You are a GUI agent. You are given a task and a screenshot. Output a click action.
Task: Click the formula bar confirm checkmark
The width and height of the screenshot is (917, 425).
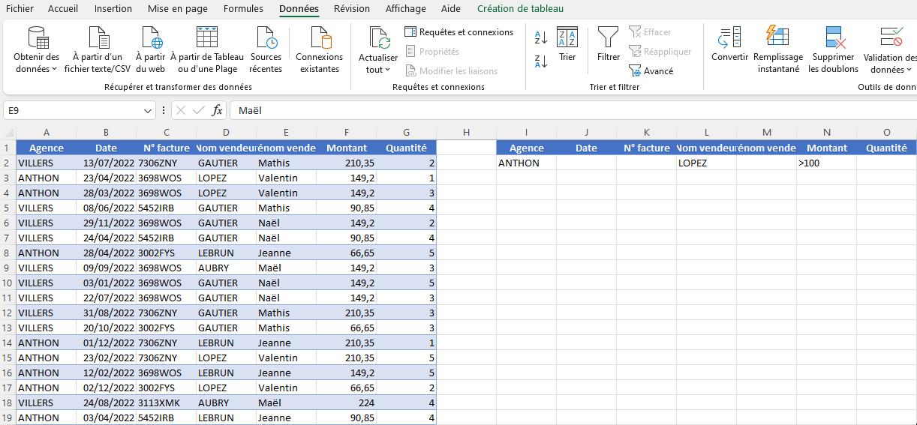tap(199, 110)
